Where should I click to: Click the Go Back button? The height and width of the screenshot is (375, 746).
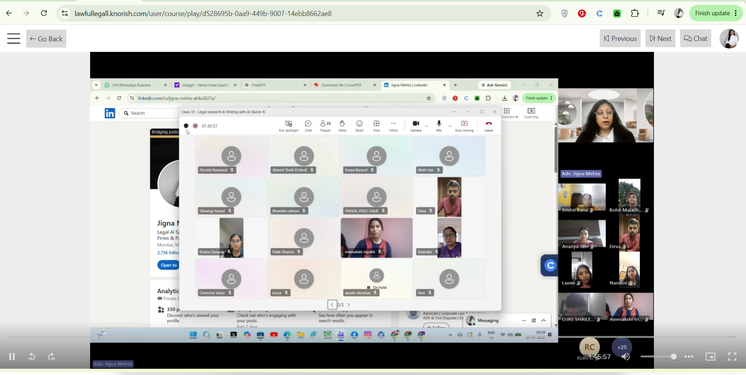(46, 39)
